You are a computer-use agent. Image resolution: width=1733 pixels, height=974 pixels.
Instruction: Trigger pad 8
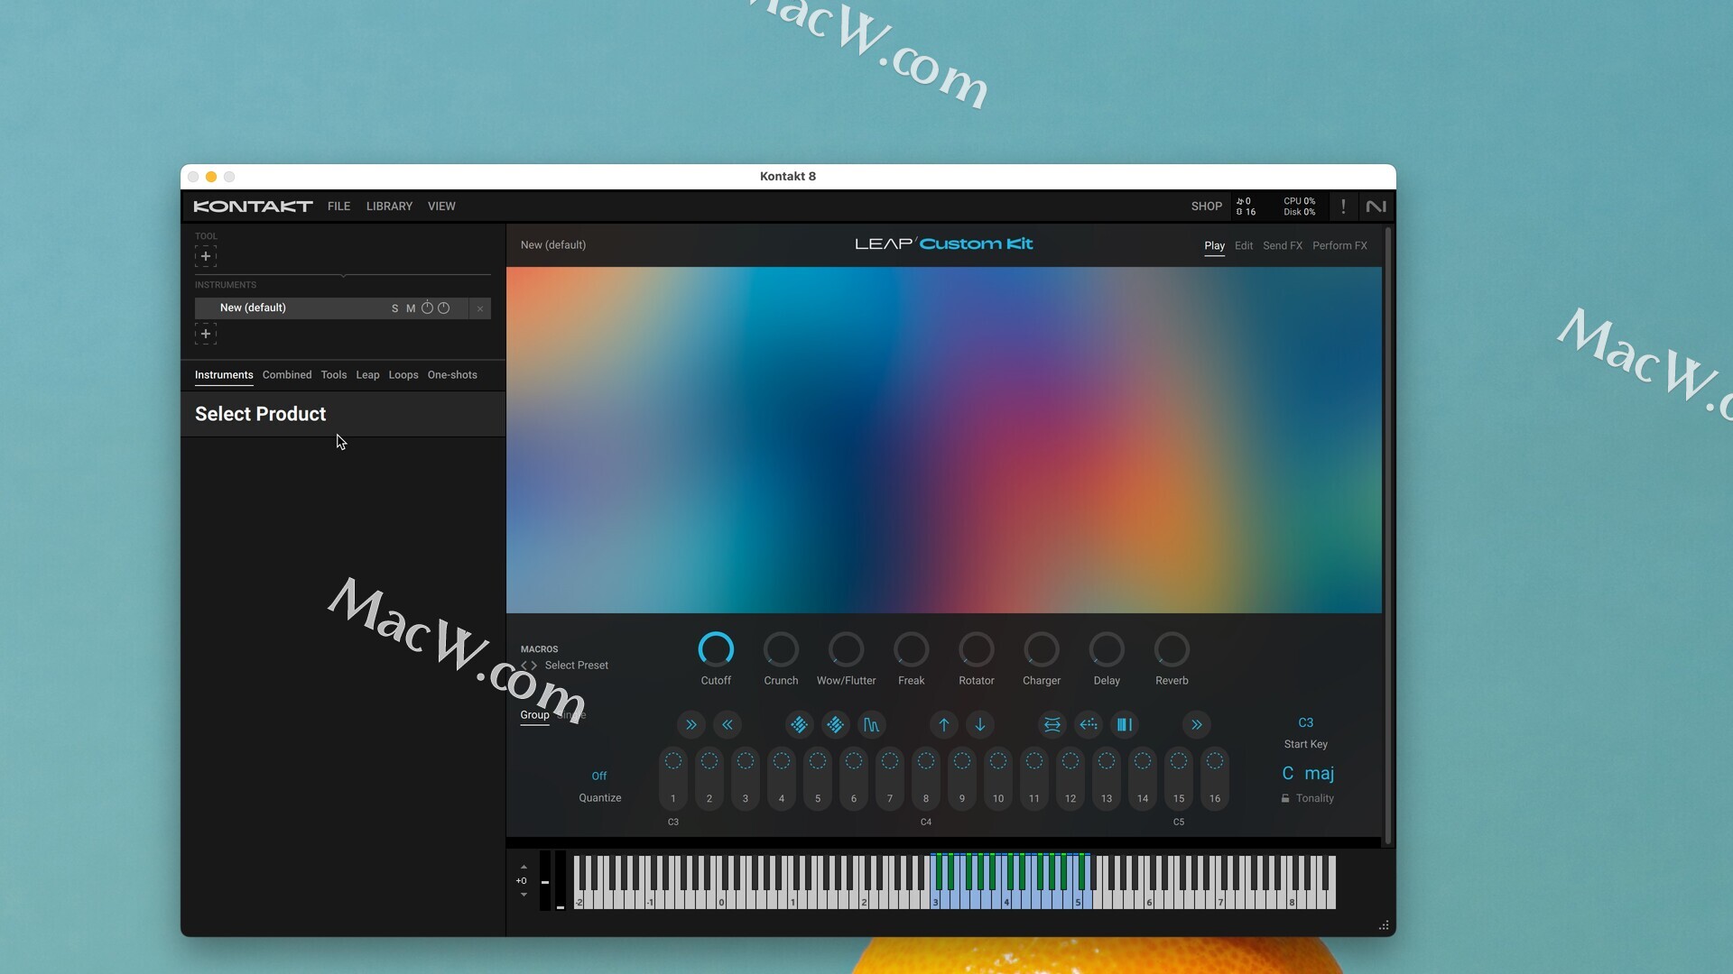[926, 779]
